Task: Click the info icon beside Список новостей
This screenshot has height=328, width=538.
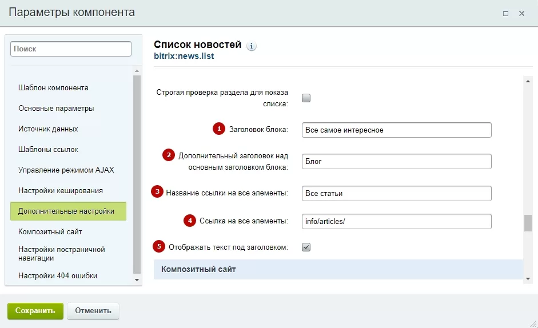Action: [252, 46]
